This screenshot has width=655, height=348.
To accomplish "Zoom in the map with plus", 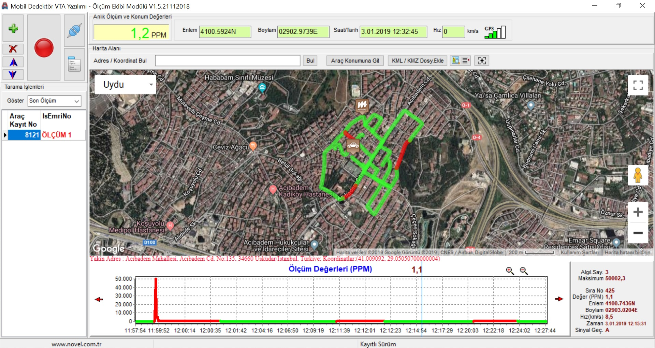I will tap(638, 212).
